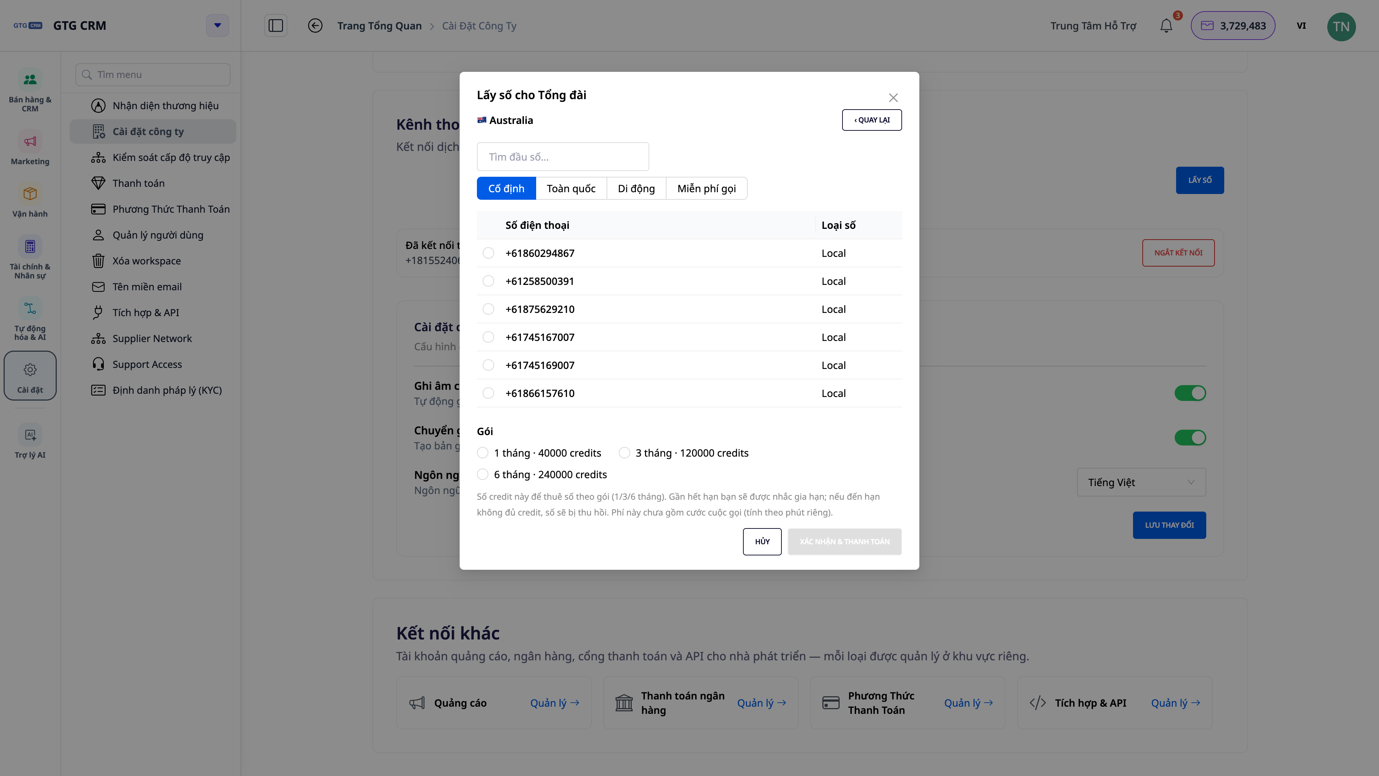This screenshot has width=1379, height=776.
Task: Focus the Tìm đầu số search field
Action: (x=563, y=157)
